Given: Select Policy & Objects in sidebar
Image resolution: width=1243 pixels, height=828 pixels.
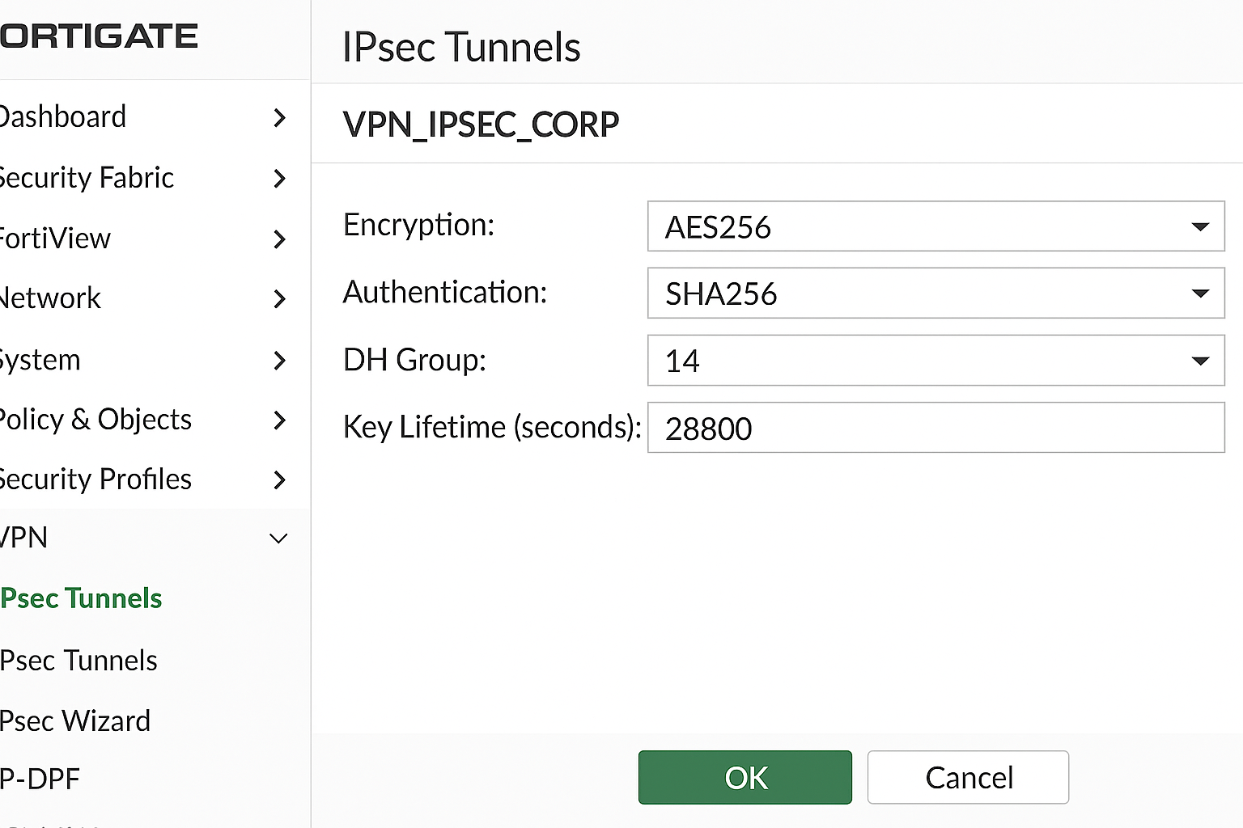Looking at the screenshot, I should point(95,420).
